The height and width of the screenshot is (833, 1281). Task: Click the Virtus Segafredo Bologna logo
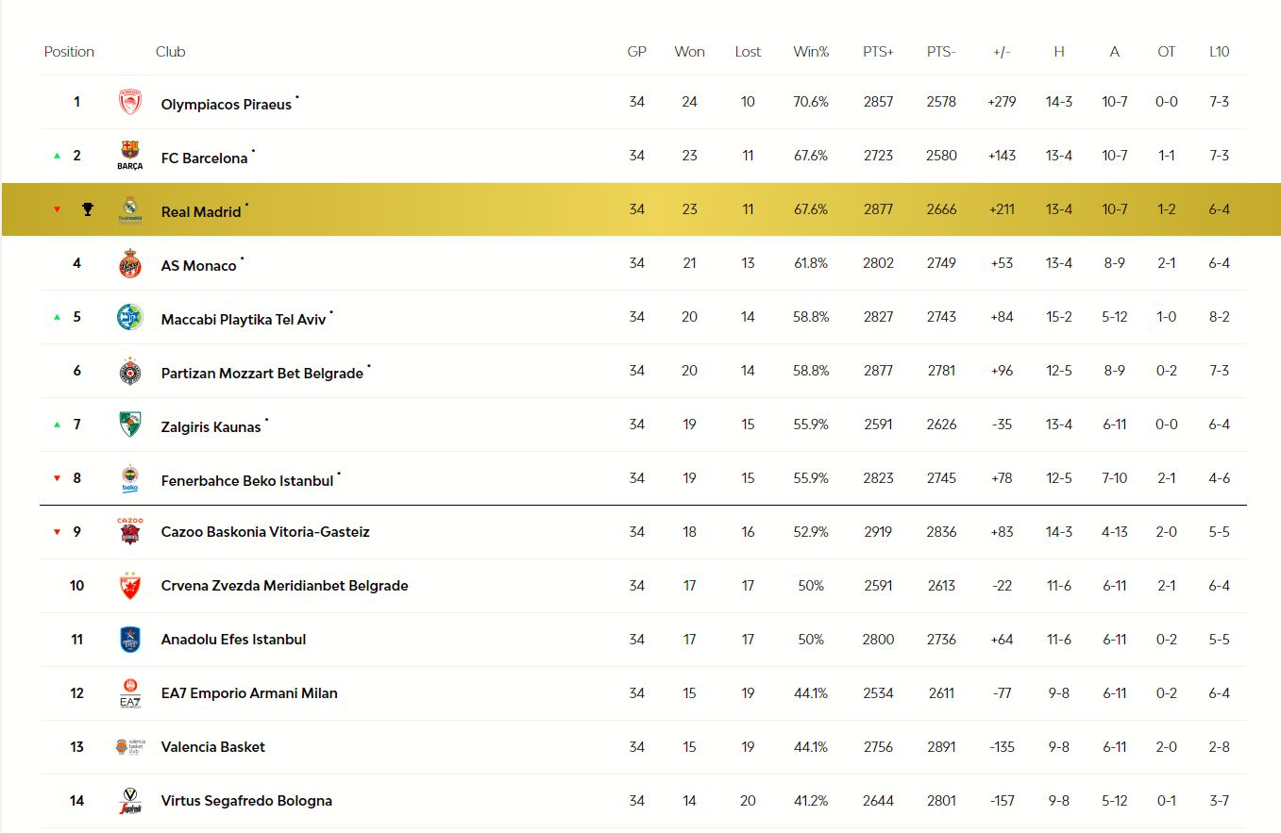[130, 801]
